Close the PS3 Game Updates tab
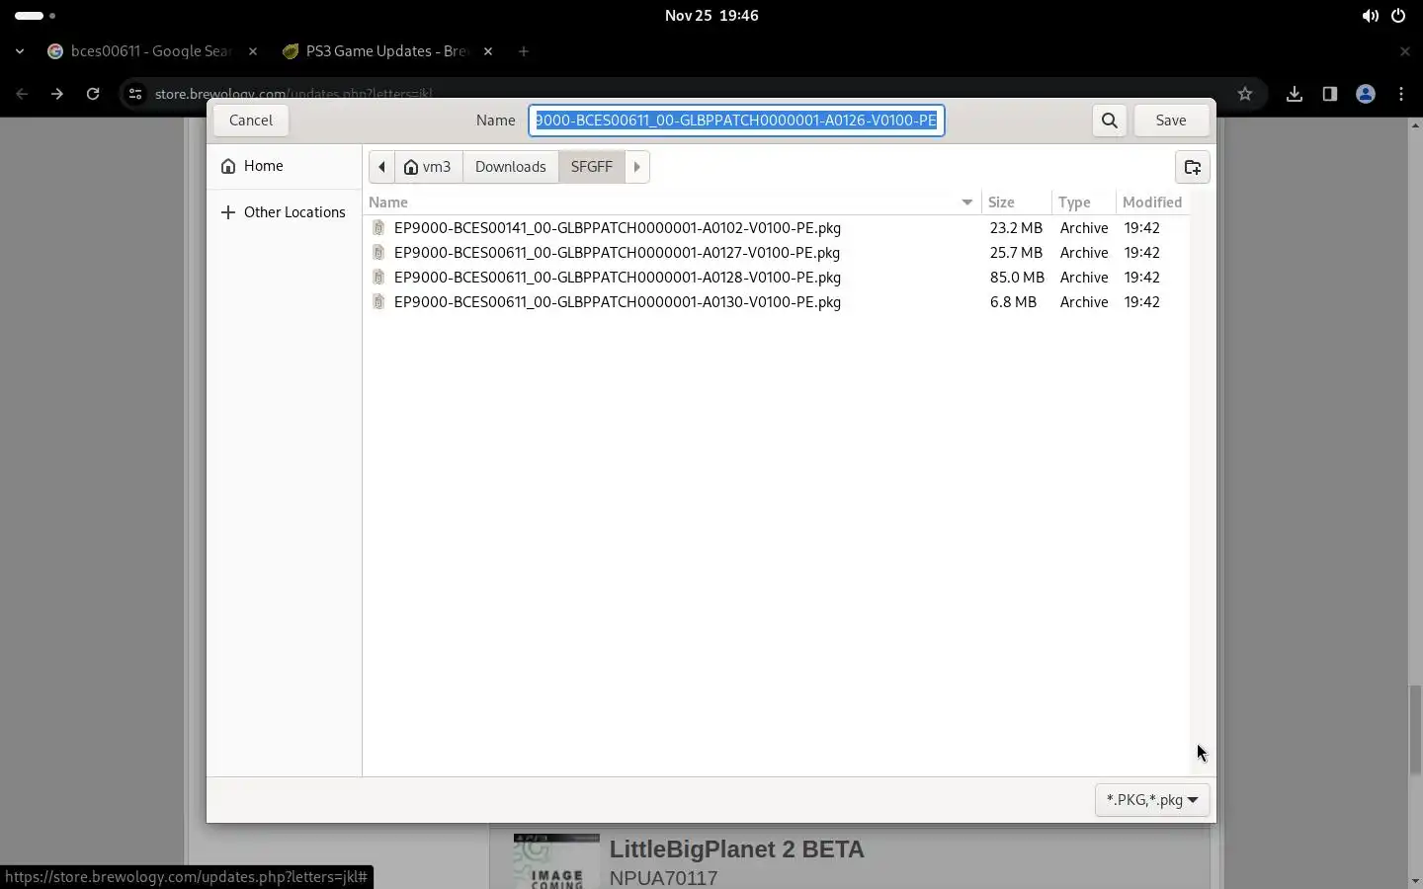The height and width of the screenshot is (889, 1423). pos(488,51)
